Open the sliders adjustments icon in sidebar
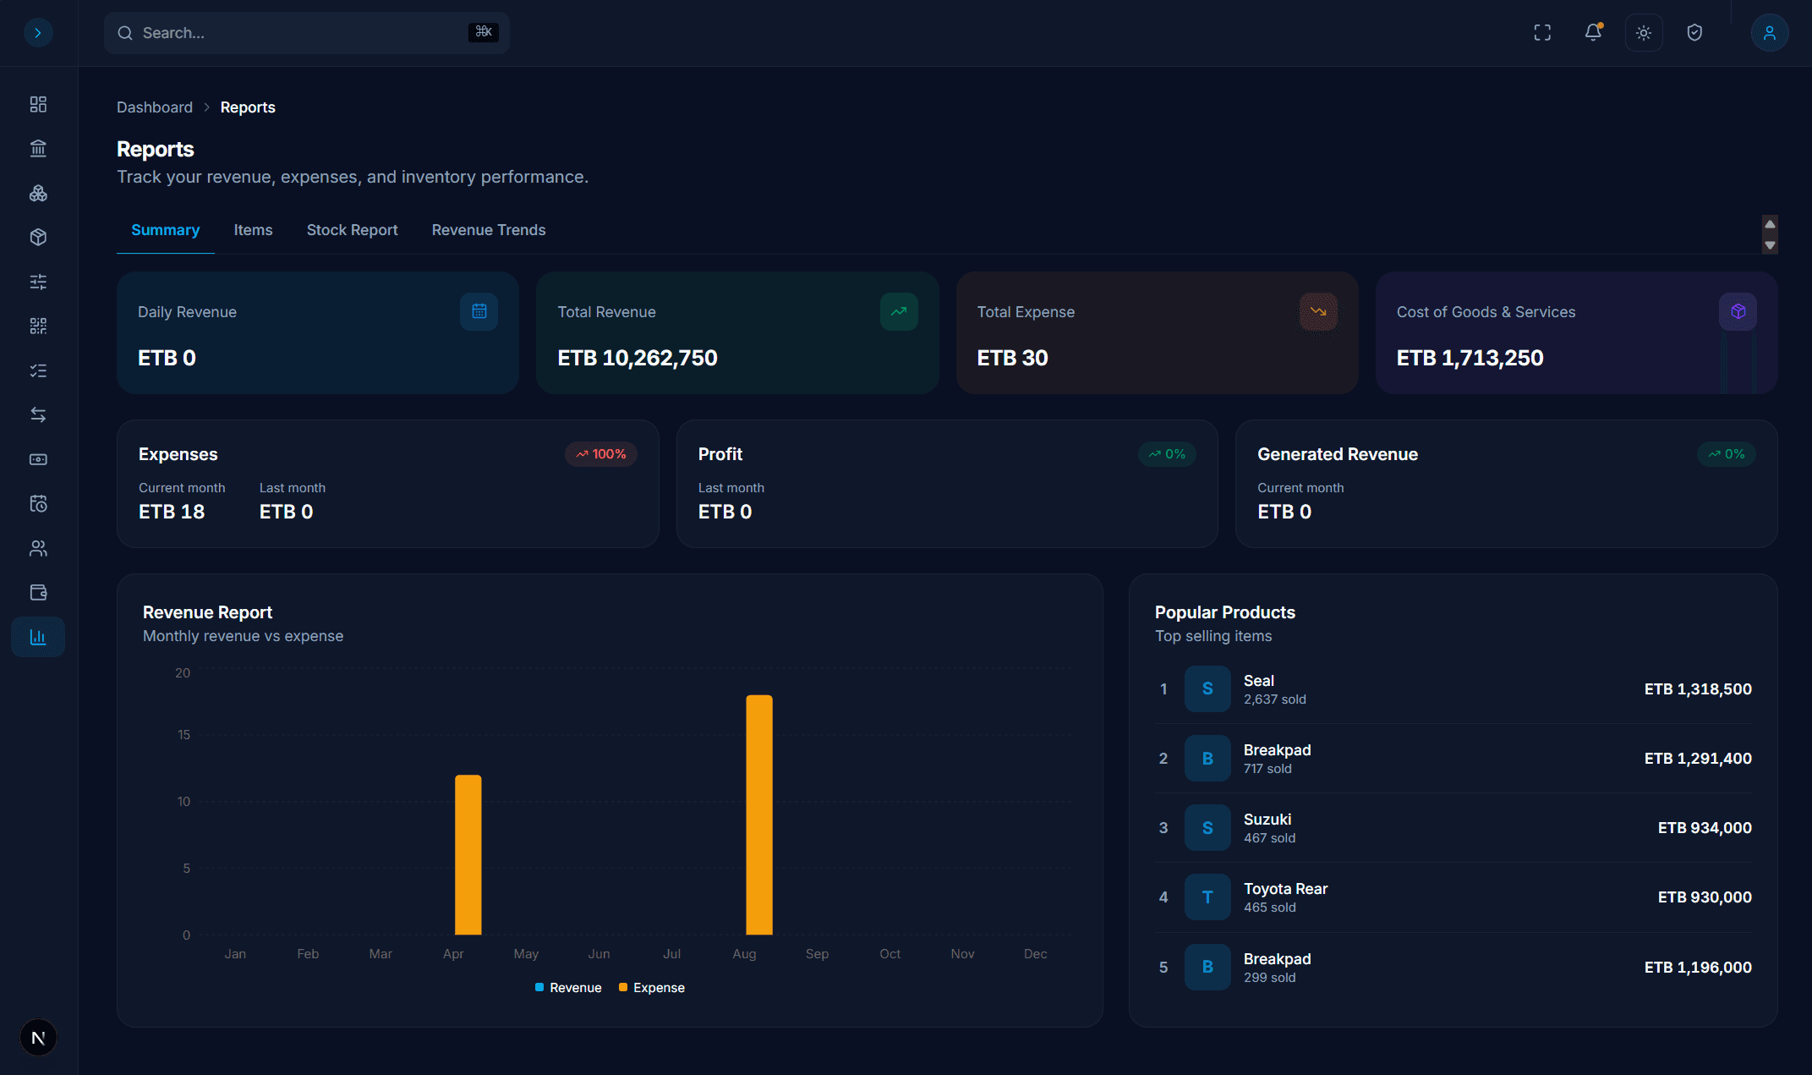1812x1075 pixels. [x=38, y=282]
